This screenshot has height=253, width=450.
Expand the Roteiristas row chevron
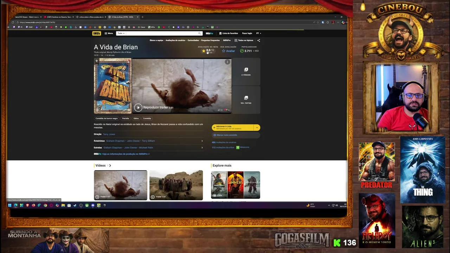pyautogui.click(x=202, y=141)
